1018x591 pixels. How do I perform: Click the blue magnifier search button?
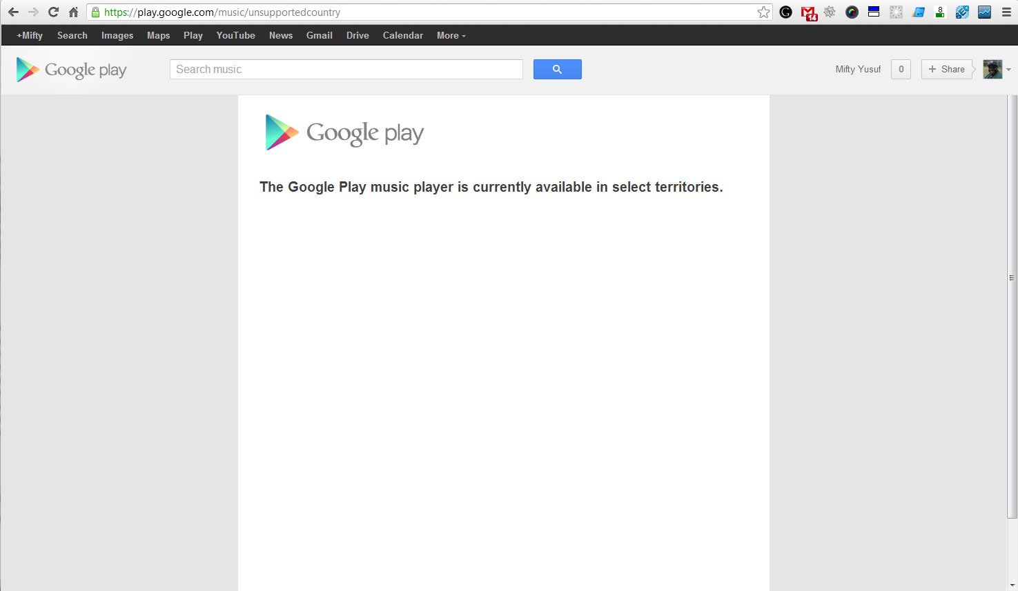tap(557, 69)
